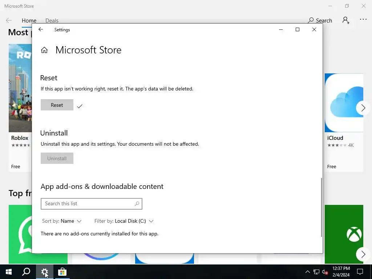Screen dimensions: 372x279
Task: Click Search in the Microsoft Store header
Action: pos(320,21)
